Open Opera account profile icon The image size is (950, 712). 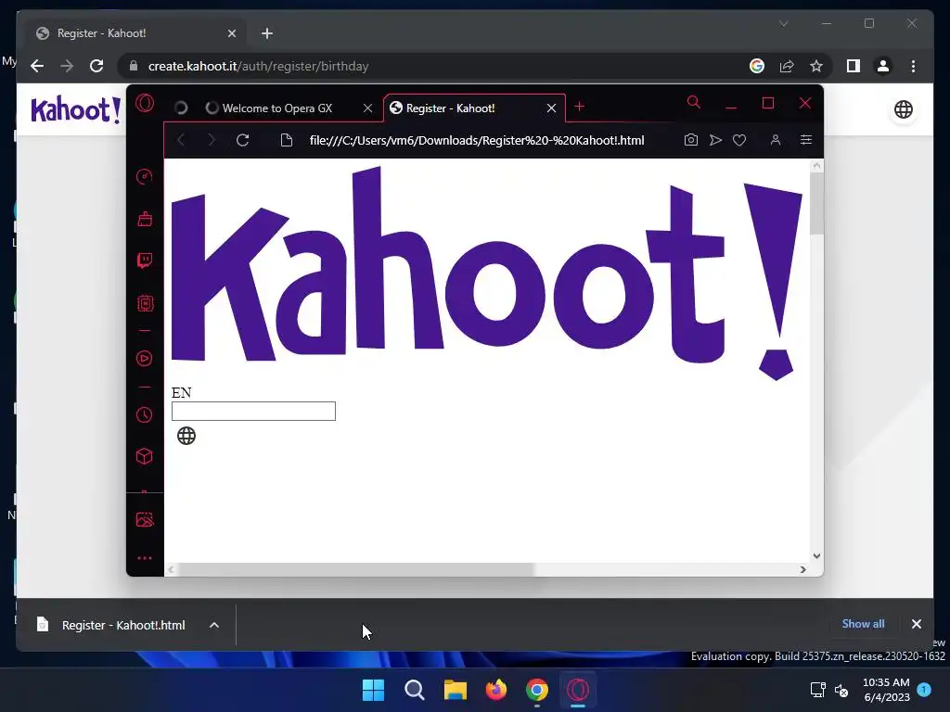click(775, 141)
